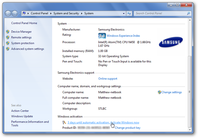This screenshot has height=138, width=198.
Task: Click the computer icon in address bar
Action: pos(24,13)
